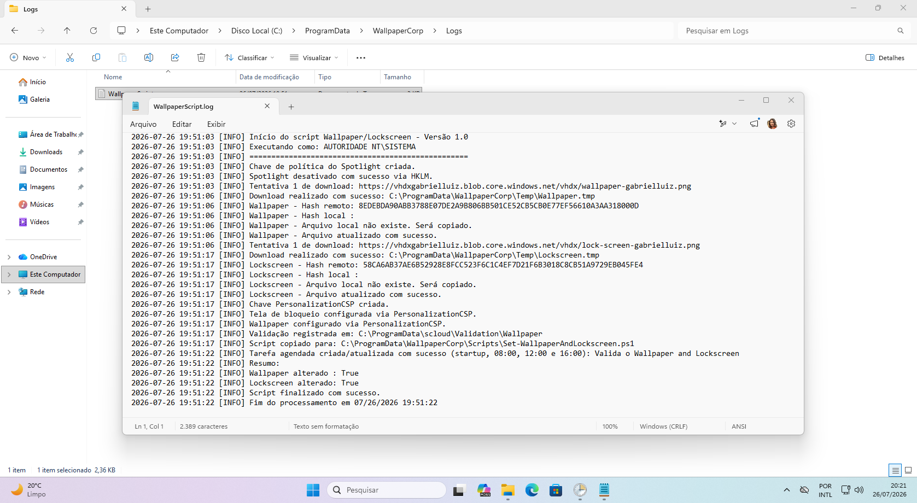Viewport: 917px width, 503px height.
Task: Click the Cut icon in Explorer toolbar
Action: click(70, 57)
